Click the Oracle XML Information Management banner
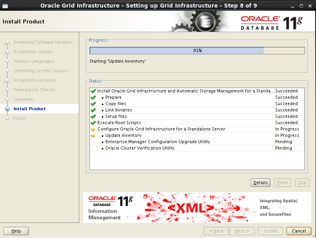Screen dimensions: 316x238 [197, 207]
